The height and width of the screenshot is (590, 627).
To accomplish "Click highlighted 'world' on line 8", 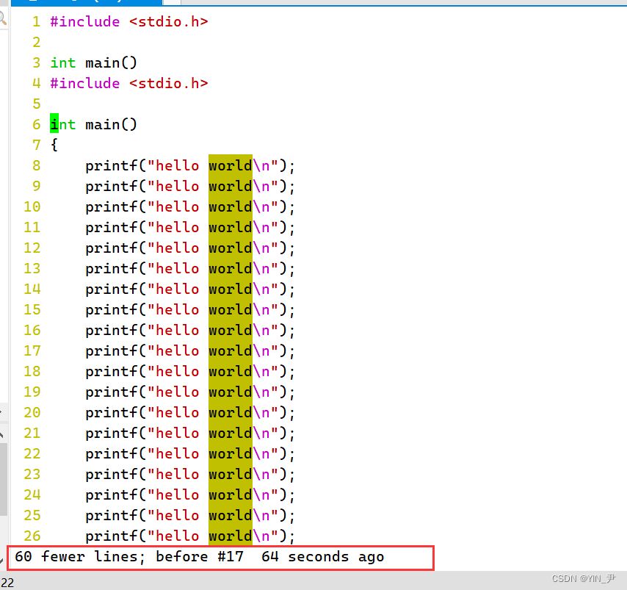I will [x=230, y=166].
